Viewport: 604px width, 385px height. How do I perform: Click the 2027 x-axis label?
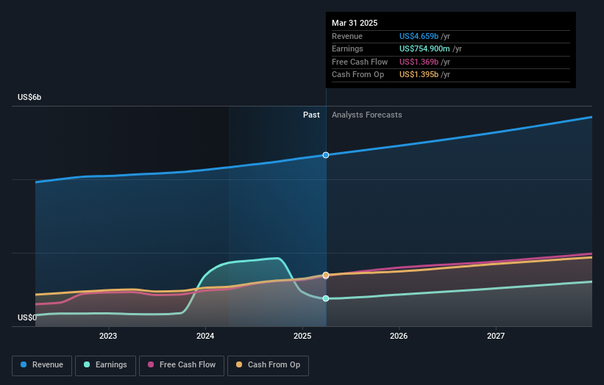point(496,336)
